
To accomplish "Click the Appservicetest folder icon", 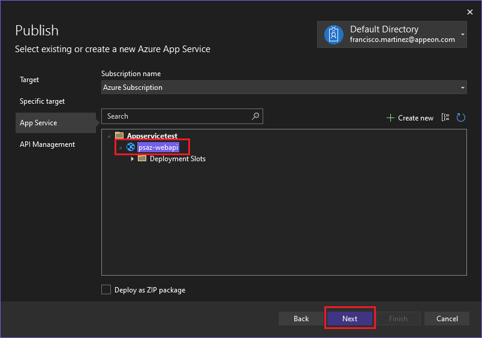I will [119, 135].
